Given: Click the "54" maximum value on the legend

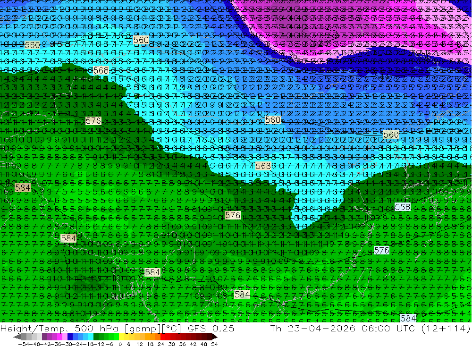Looking at the screenshot, I should pos(214,344).
